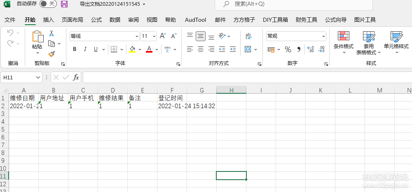Click the phonetic guide wén icon
412x192 pixels.
click(x=167, y=49)
